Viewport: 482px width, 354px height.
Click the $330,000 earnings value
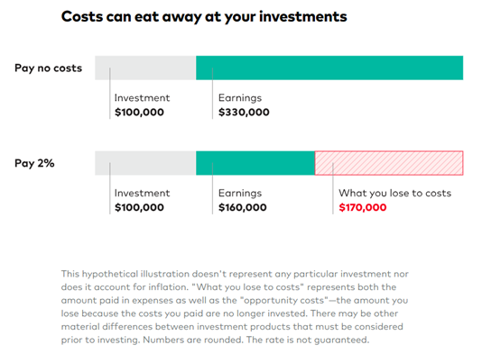(244, 113)
